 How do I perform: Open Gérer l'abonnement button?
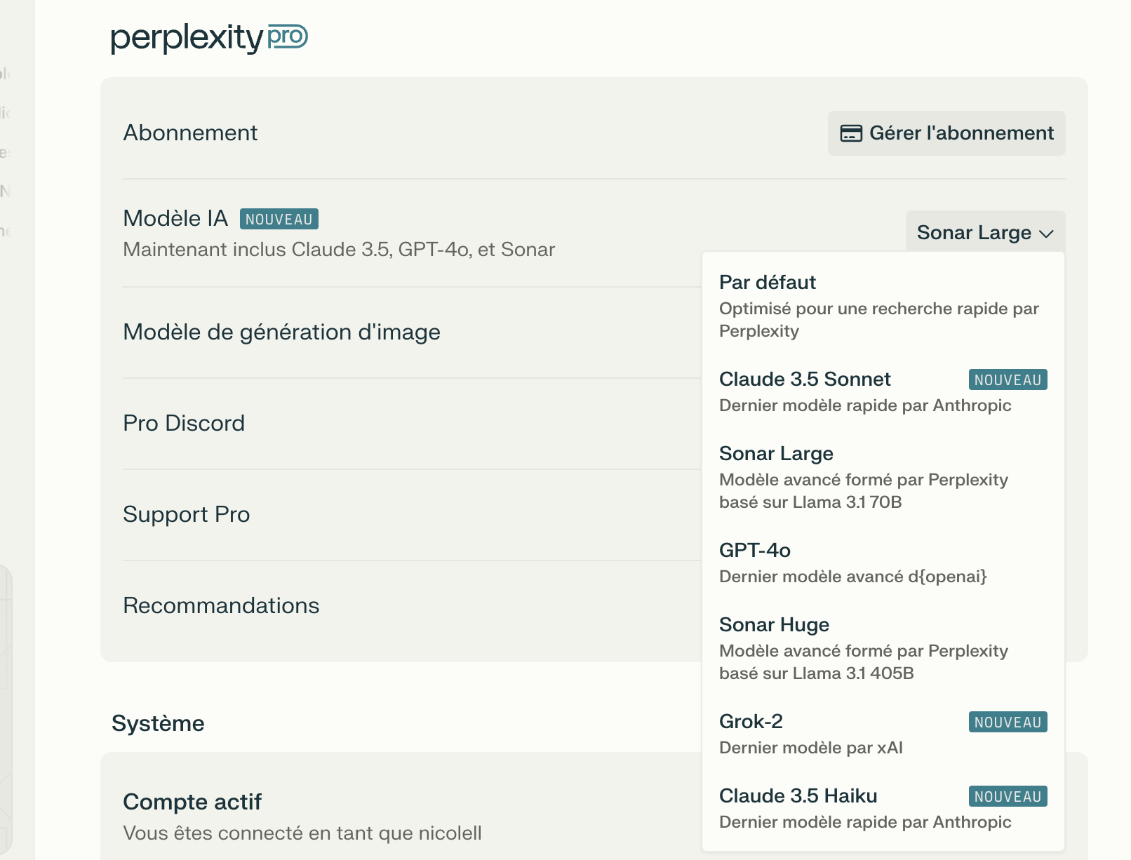pyautogui.click(x=946, y=133)
